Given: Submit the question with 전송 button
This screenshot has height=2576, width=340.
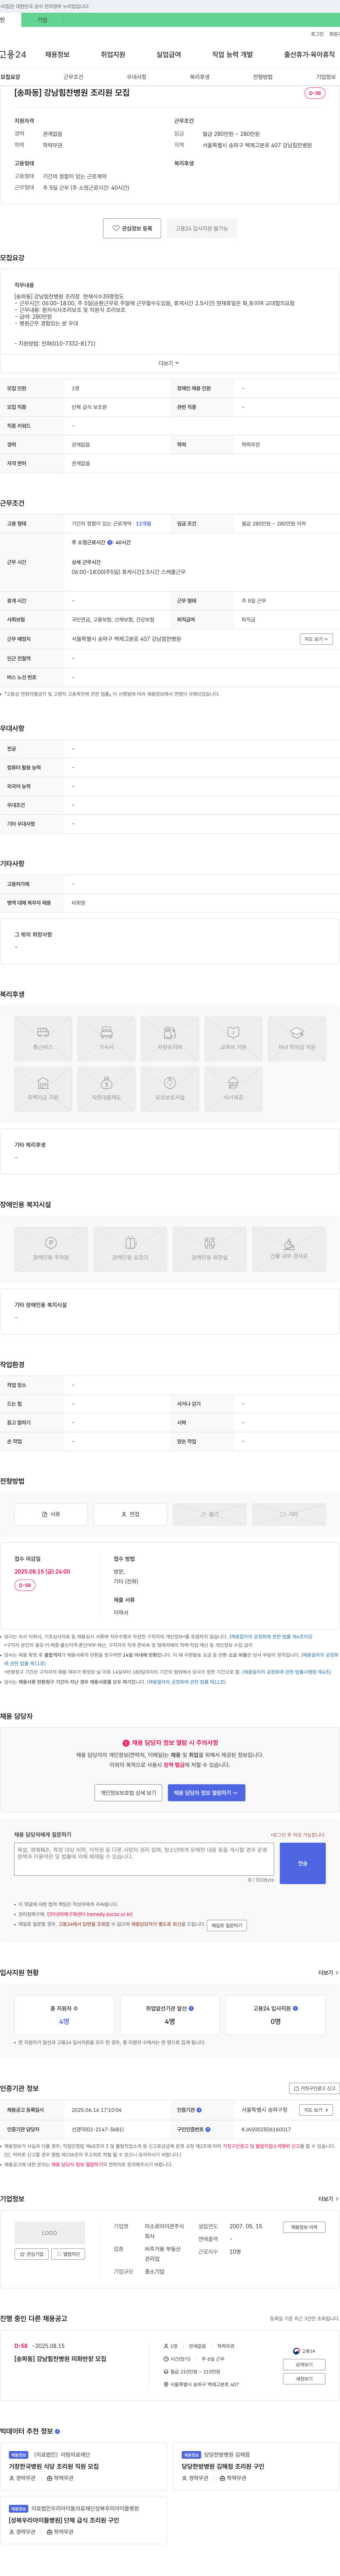Looking at the screenshot, I should (303, 1863).
